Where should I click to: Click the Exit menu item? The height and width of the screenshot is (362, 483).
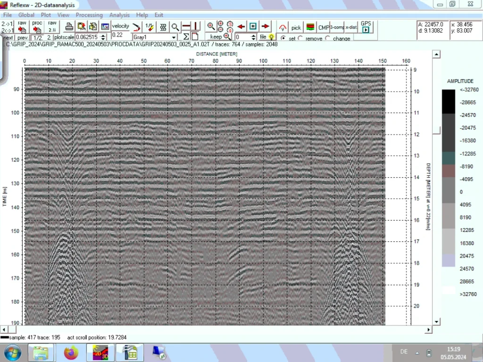click(x=158, y=15)
